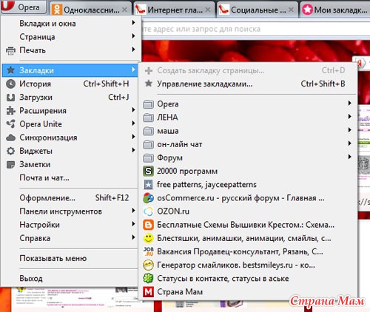The width and height of the screenshot is (370, 312).
Task: Expand the маша folder submenu arrow
Action: [349, 130]
